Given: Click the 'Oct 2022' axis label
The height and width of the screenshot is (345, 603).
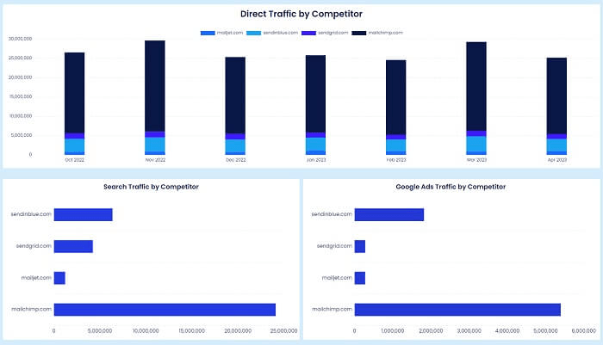Looking at the screenshot, I should (x=75, y=160).
